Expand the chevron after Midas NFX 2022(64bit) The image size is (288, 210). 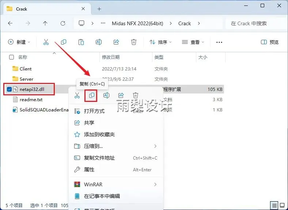tap(171, 23)
